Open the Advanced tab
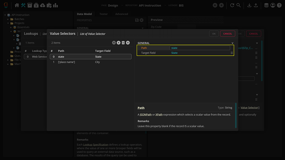The height and width of the screenshot is (160, 285). pyautogui.click(x=121, y=14)
